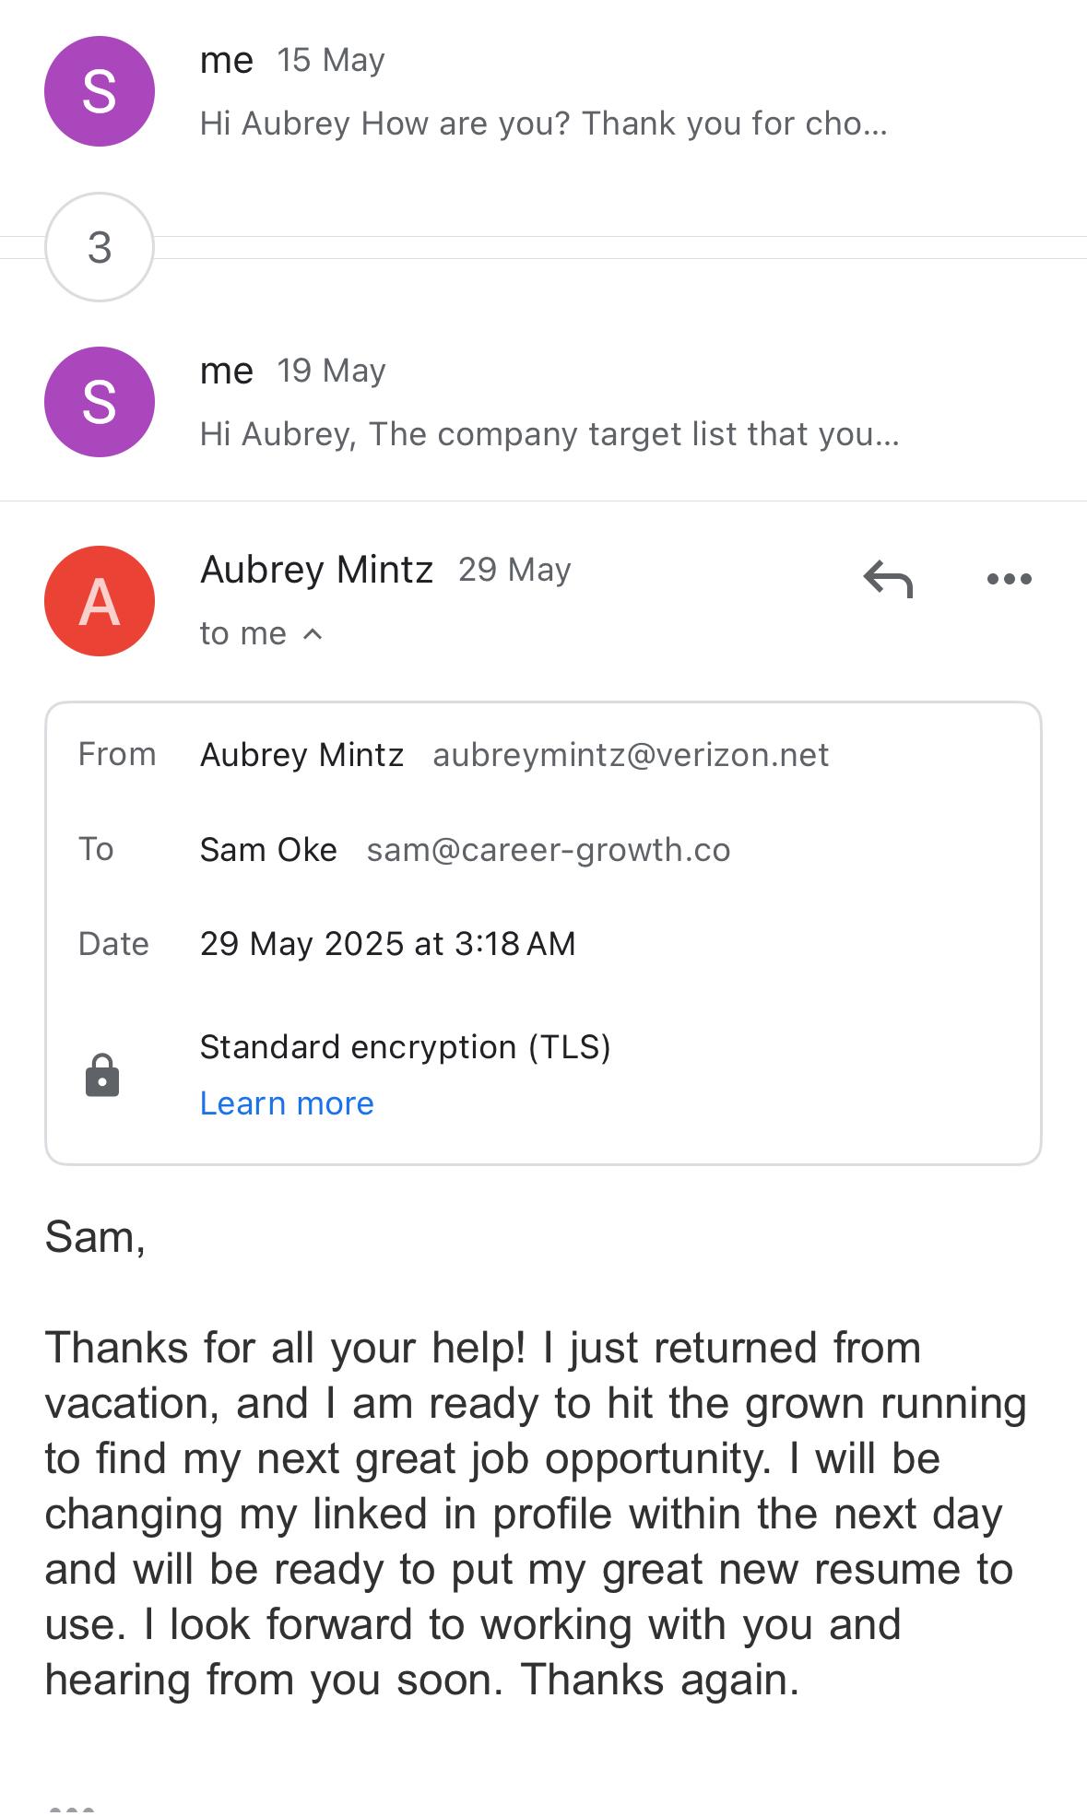Screen dimensions: 1087x1816
Task: Tap the 29 May 2025 date row
Action: (x=387, y=944)
